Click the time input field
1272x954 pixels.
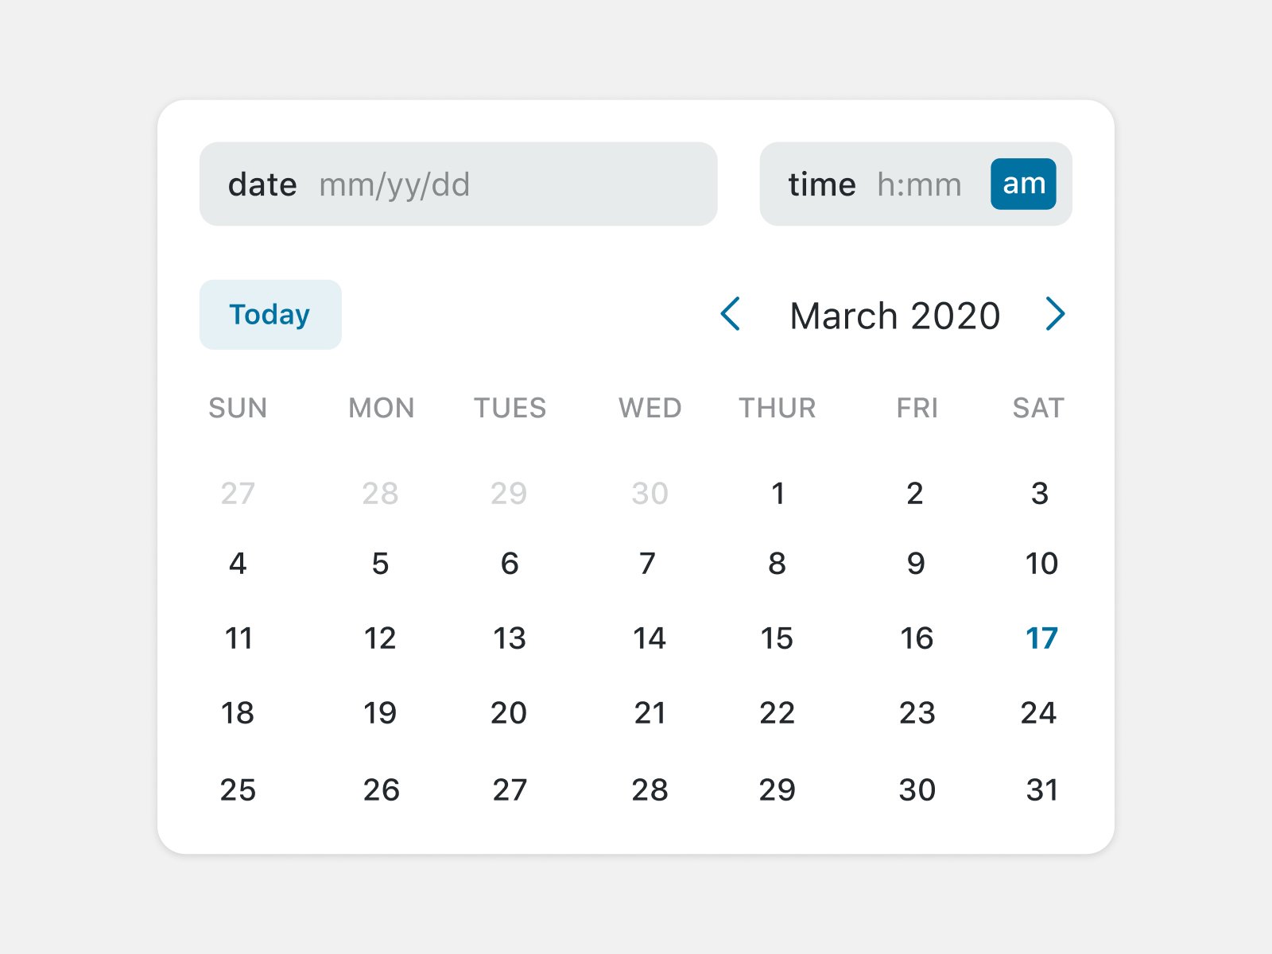pyautogui.click(x=918, y=184)
